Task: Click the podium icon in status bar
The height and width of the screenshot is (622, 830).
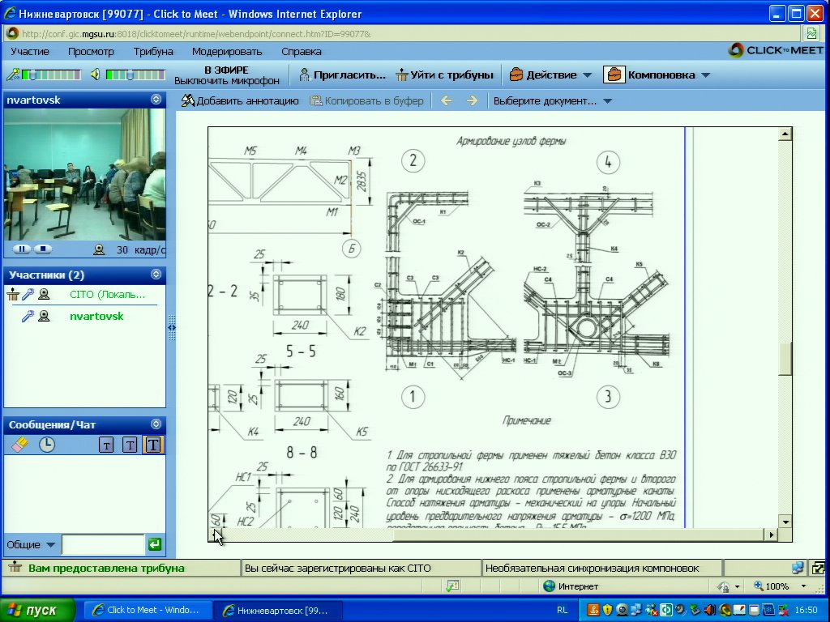Action: [x=15, y=568]
